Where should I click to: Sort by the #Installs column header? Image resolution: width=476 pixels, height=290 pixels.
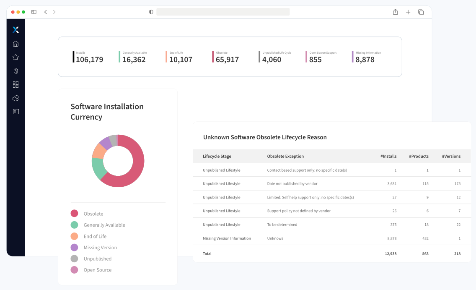pyautogui.click(x=388, y=156)
